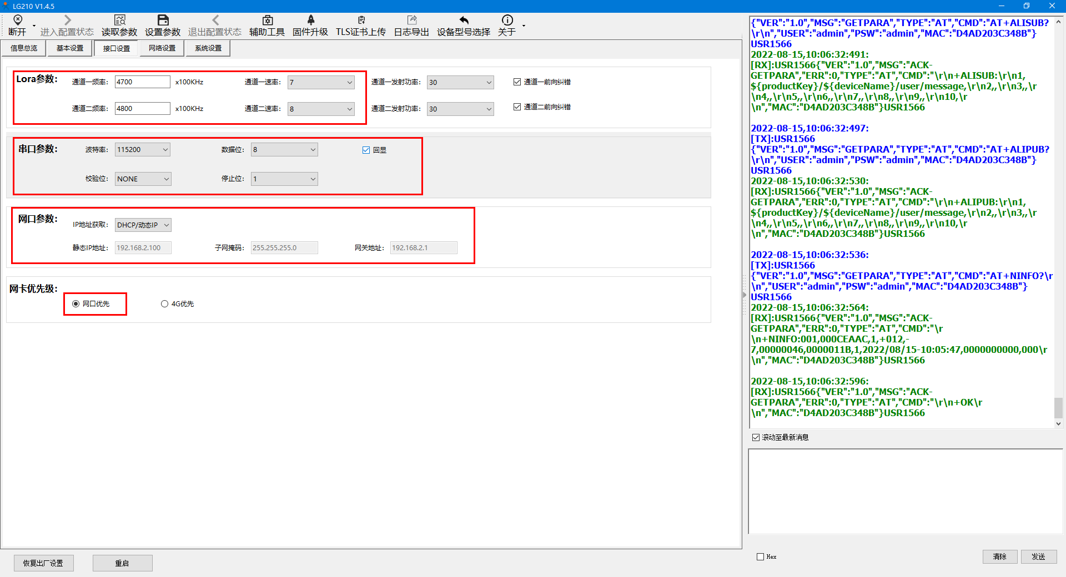Image resolution: width=1066 pixels, height=577 pixels.
Task: Click the 读取参数 read parameters icon
Action: click(x=119, y=21)
